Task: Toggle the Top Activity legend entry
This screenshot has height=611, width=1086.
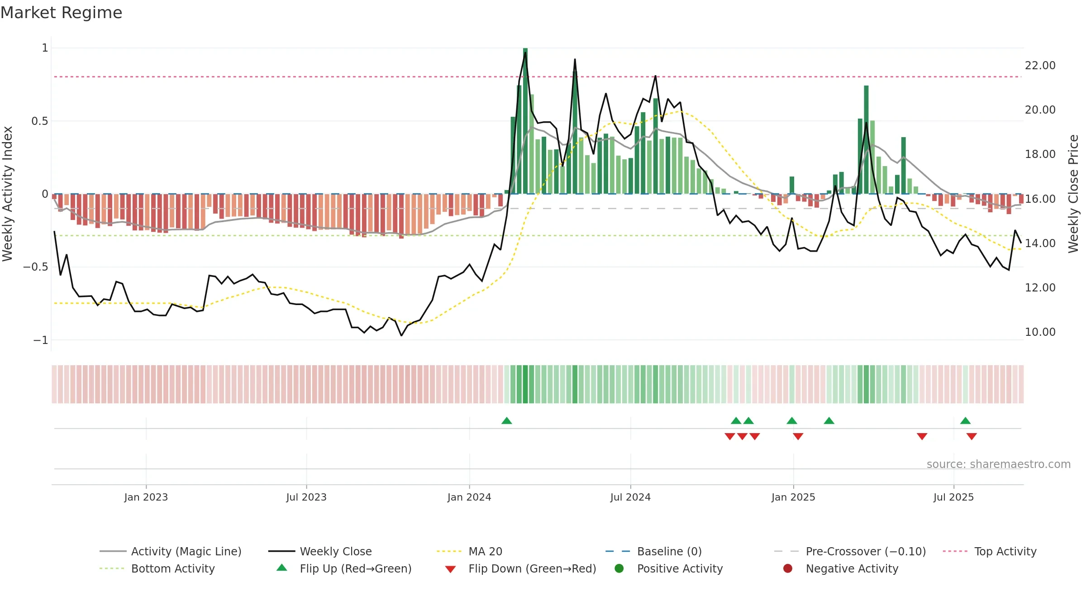Action: point(990,551)
